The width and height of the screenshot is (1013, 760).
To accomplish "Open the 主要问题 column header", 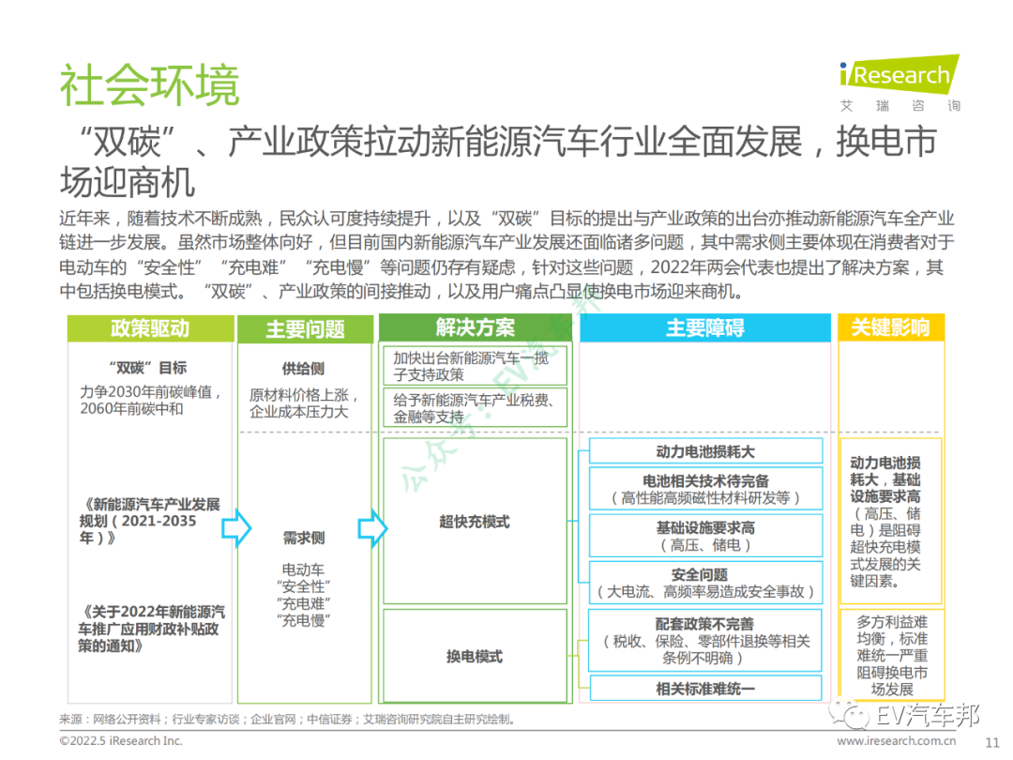I will click(x=305, y=328).
